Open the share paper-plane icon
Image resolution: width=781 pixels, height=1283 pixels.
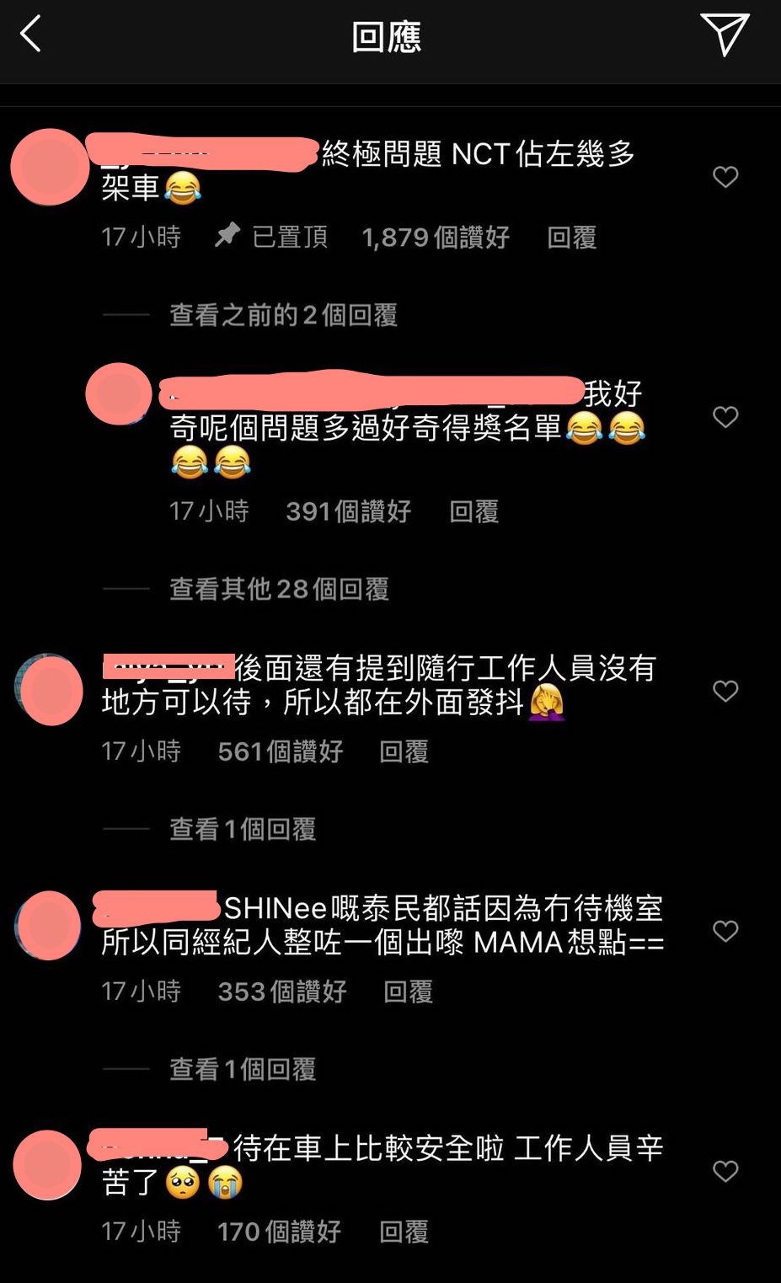[x=725, y=35]
